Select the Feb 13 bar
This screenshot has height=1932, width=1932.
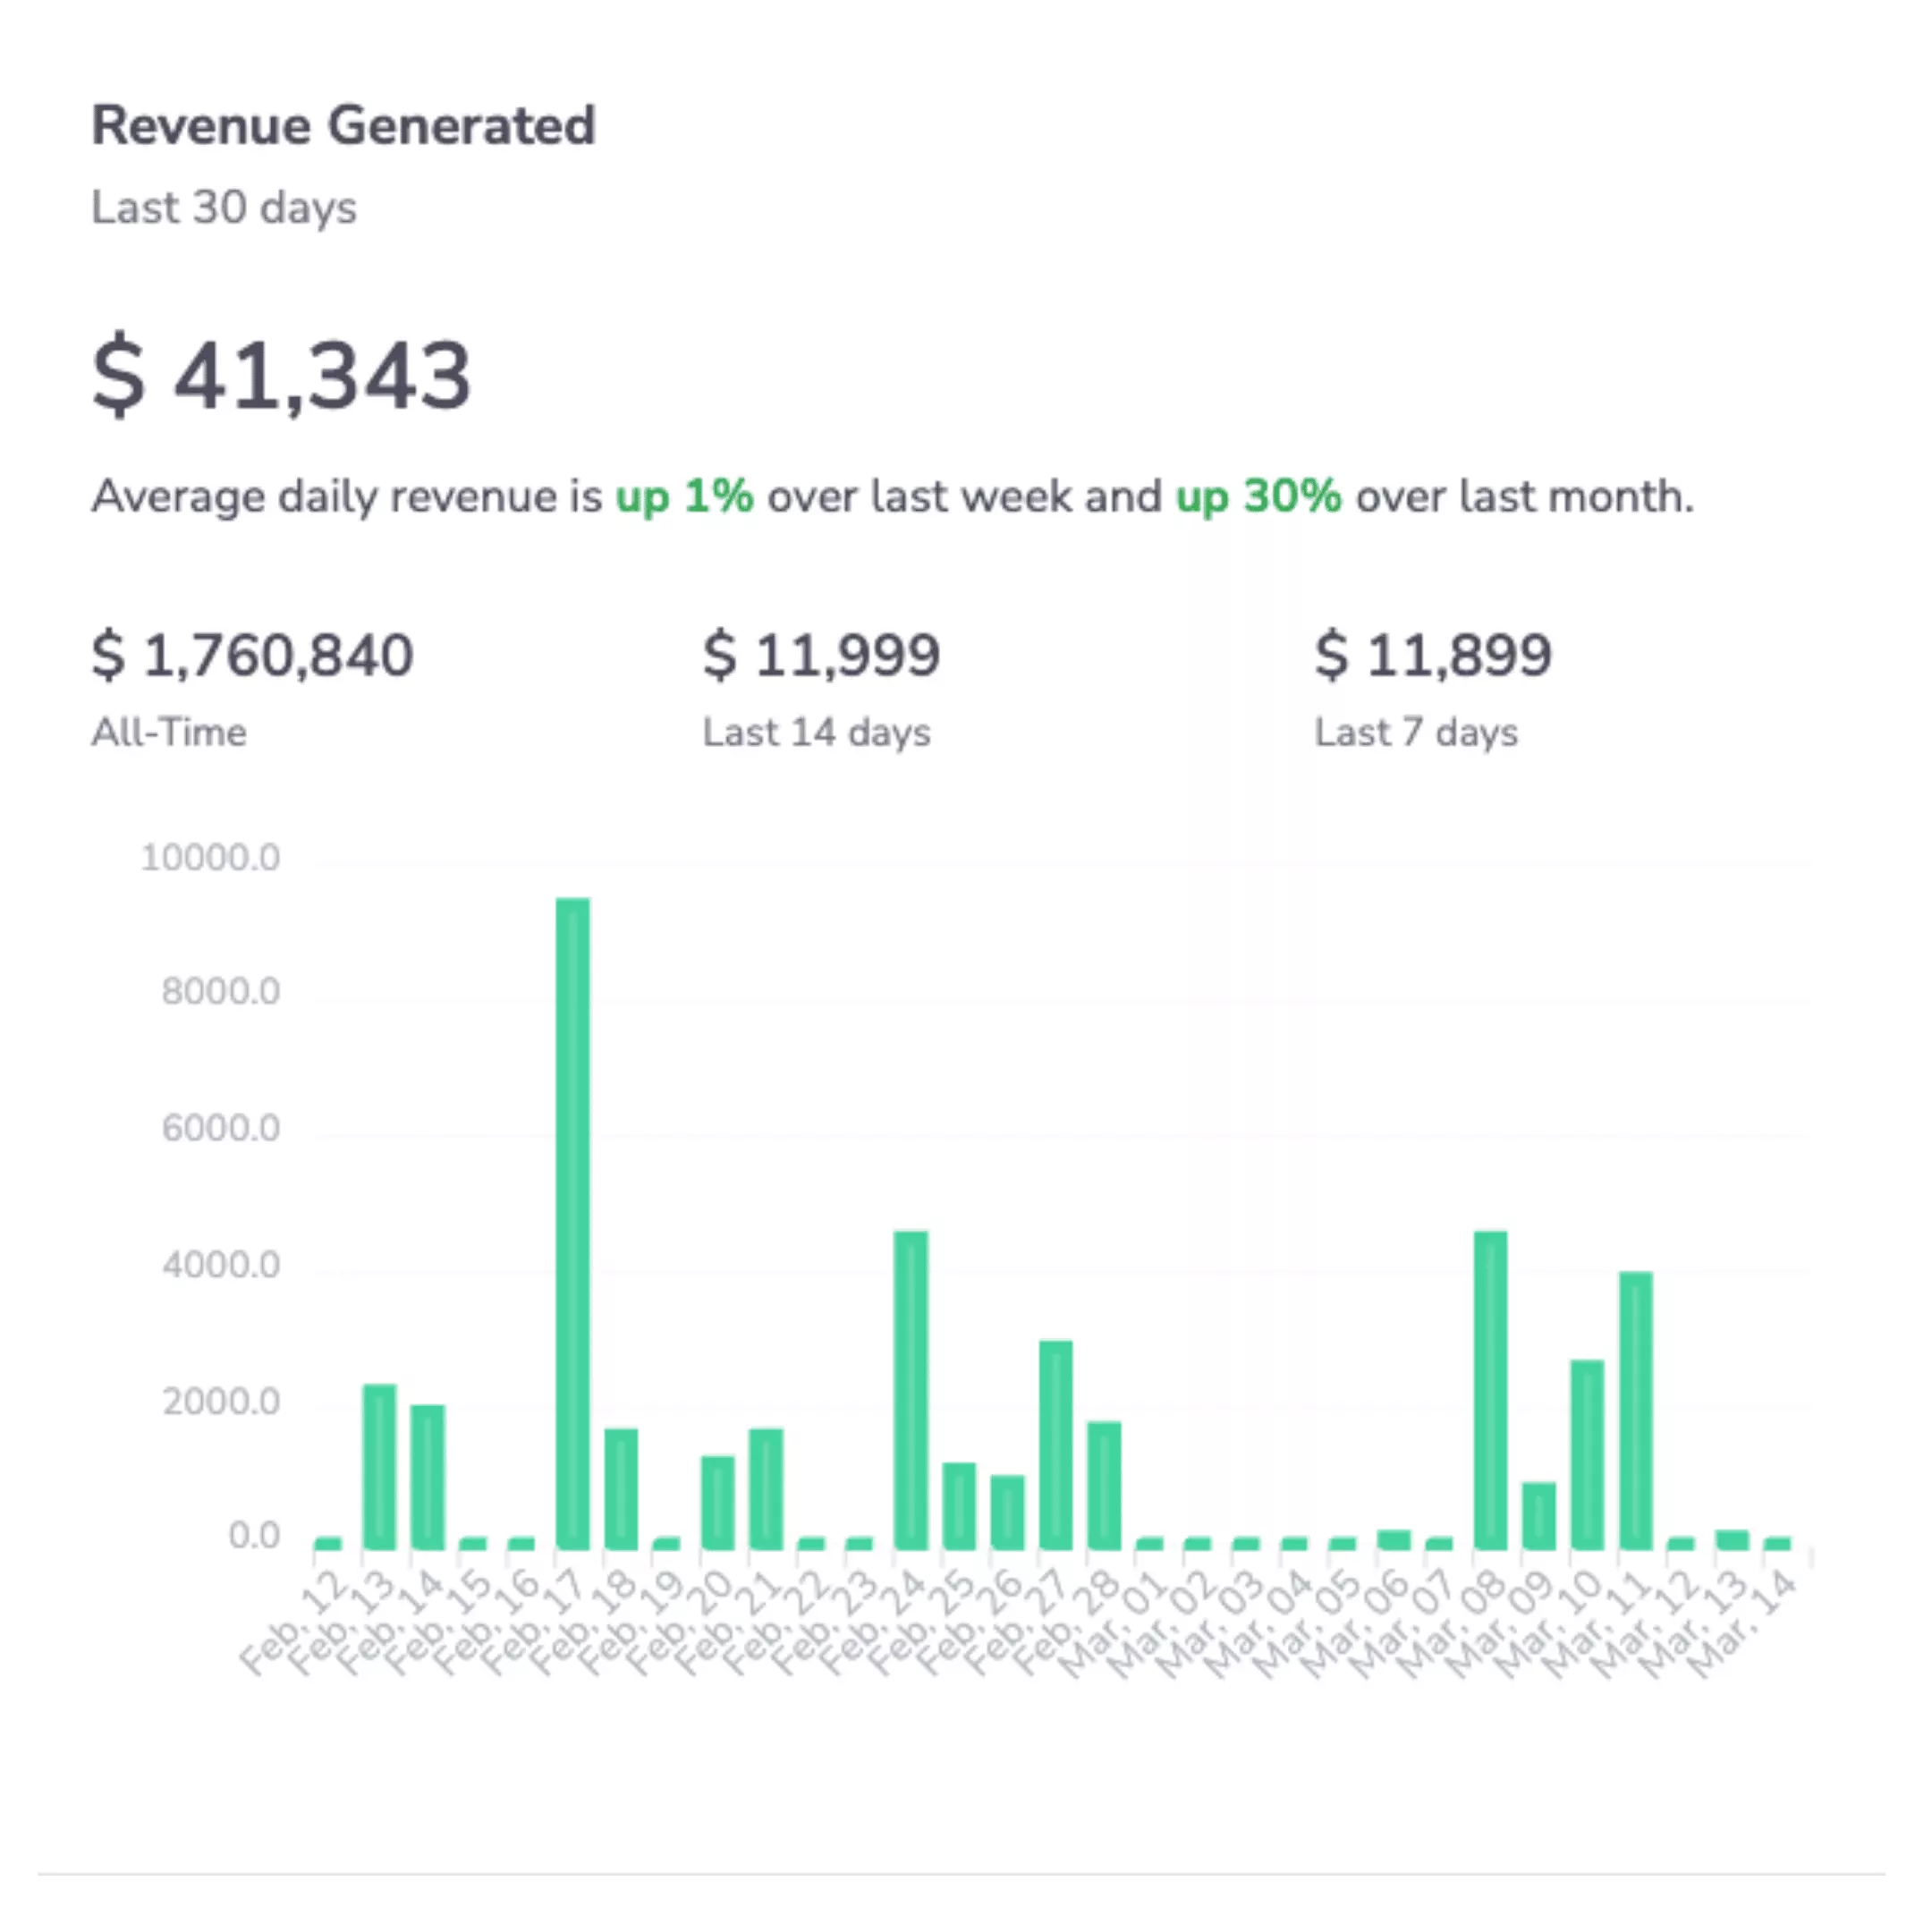pos(380,1466)
